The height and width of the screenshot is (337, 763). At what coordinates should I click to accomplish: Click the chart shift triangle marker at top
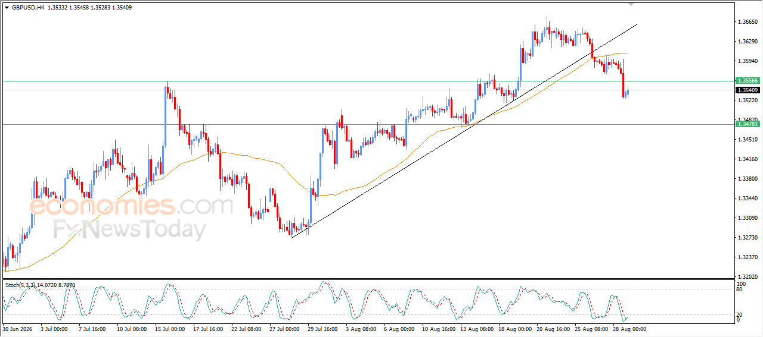point(631,4)
